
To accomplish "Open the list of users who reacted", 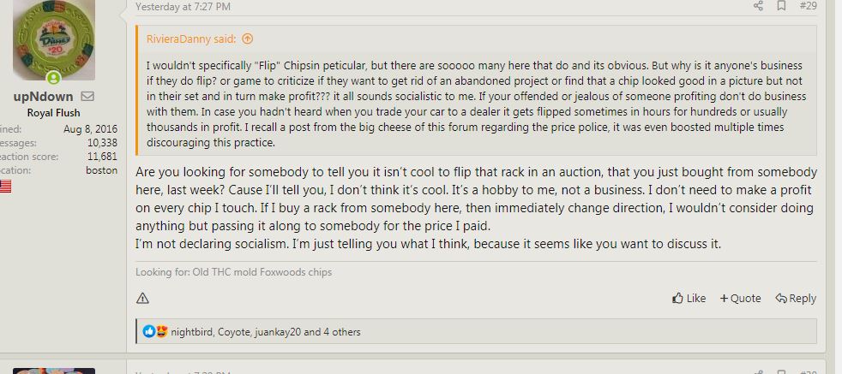I will [x=265, y=332].
